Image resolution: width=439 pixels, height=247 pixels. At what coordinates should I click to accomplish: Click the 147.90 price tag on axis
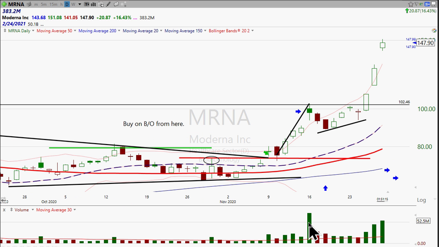click(x=425, y=43)
